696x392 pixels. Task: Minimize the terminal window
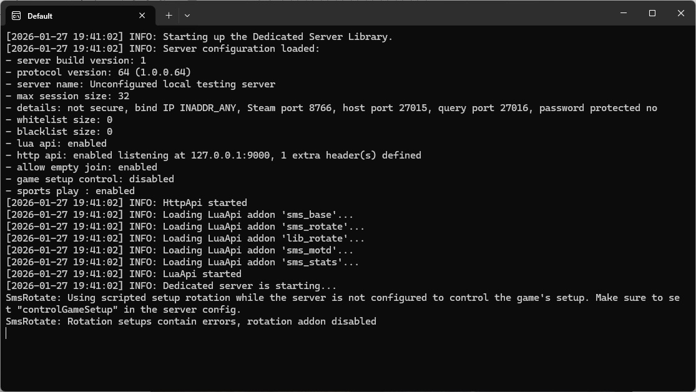pyautogui.click(x=623, y=13)
